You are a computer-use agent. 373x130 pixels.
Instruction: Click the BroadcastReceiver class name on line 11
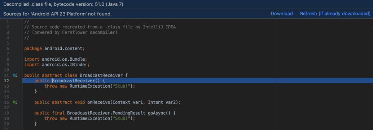point(101,75)
